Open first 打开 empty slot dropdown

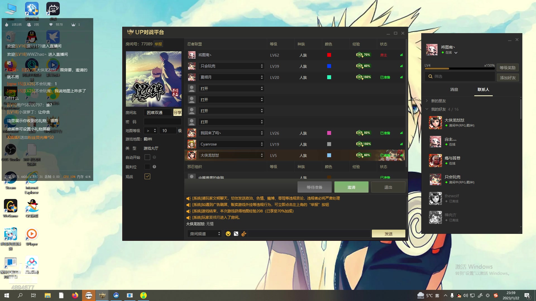coord(231,88)
